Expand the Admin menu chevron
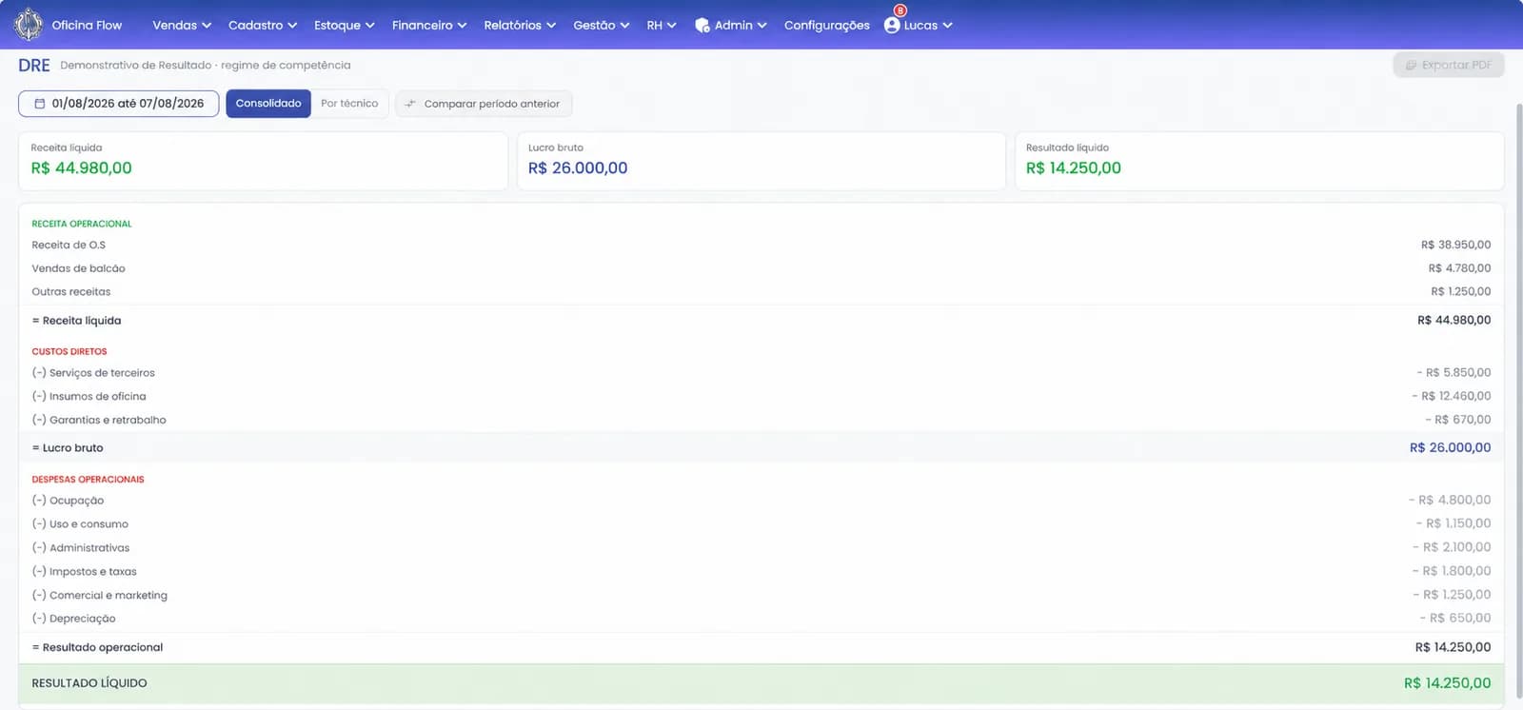The height and width of the screenshot is (710, 1523). pos(762,26)
